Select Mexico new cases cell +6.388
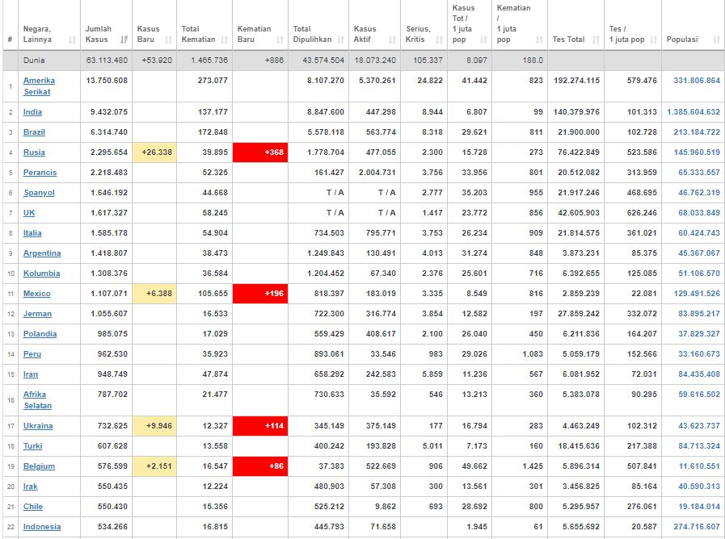The width and height of the screenshot is (725, 539). [x=154, y=294]
